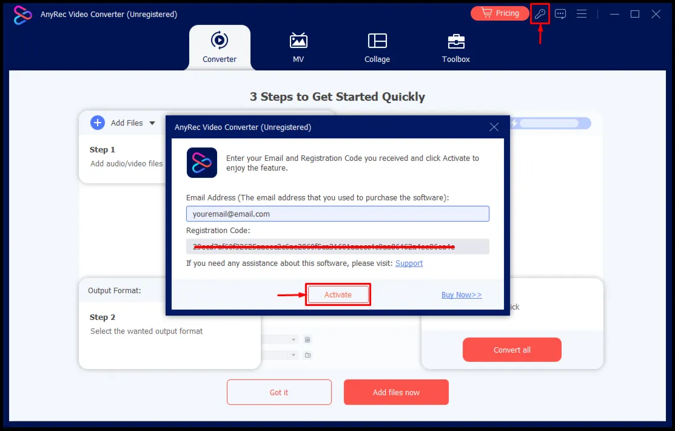Screen dimensions: 675x431
Task: Click the Registration Code field
Action: point(337,246)
